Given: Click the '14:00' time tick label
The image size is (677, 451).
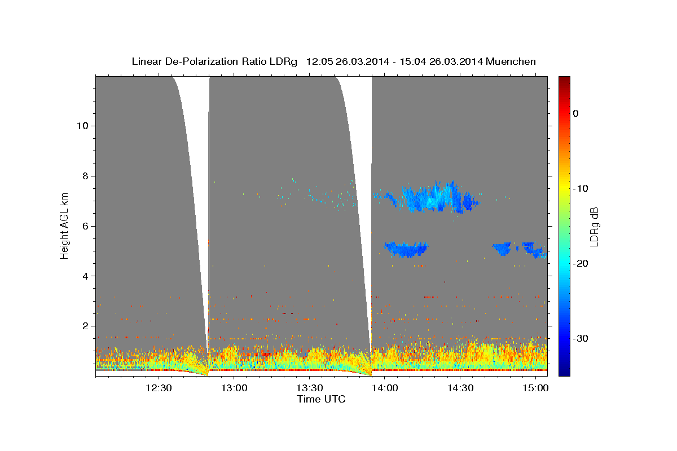Looking at the screenshot, I should 385,388.
